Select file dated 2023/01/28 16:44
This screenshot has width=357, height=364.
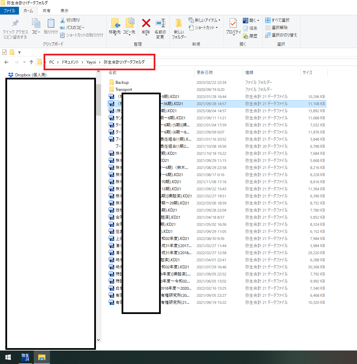[x=217, y=97]
